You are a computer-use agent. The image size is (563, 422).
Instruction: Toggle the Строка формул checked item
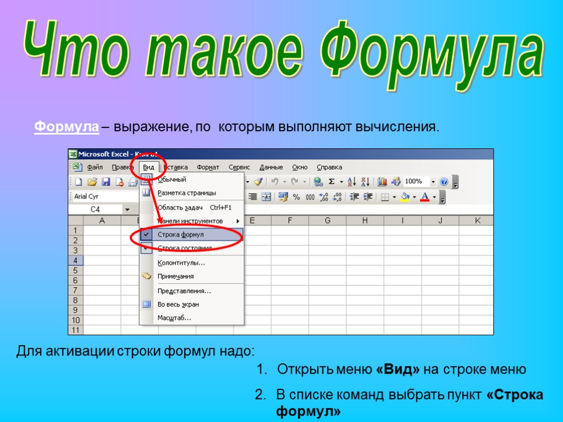point(191,235)
